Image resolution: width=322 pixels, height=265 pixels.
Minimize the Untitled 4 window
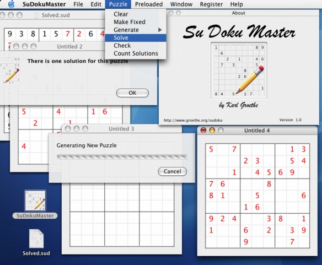point(212,131)
